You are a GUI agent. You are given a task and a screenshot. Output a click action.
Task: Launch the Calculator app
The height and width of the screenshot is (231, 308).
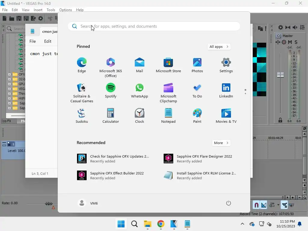(111, 116)
